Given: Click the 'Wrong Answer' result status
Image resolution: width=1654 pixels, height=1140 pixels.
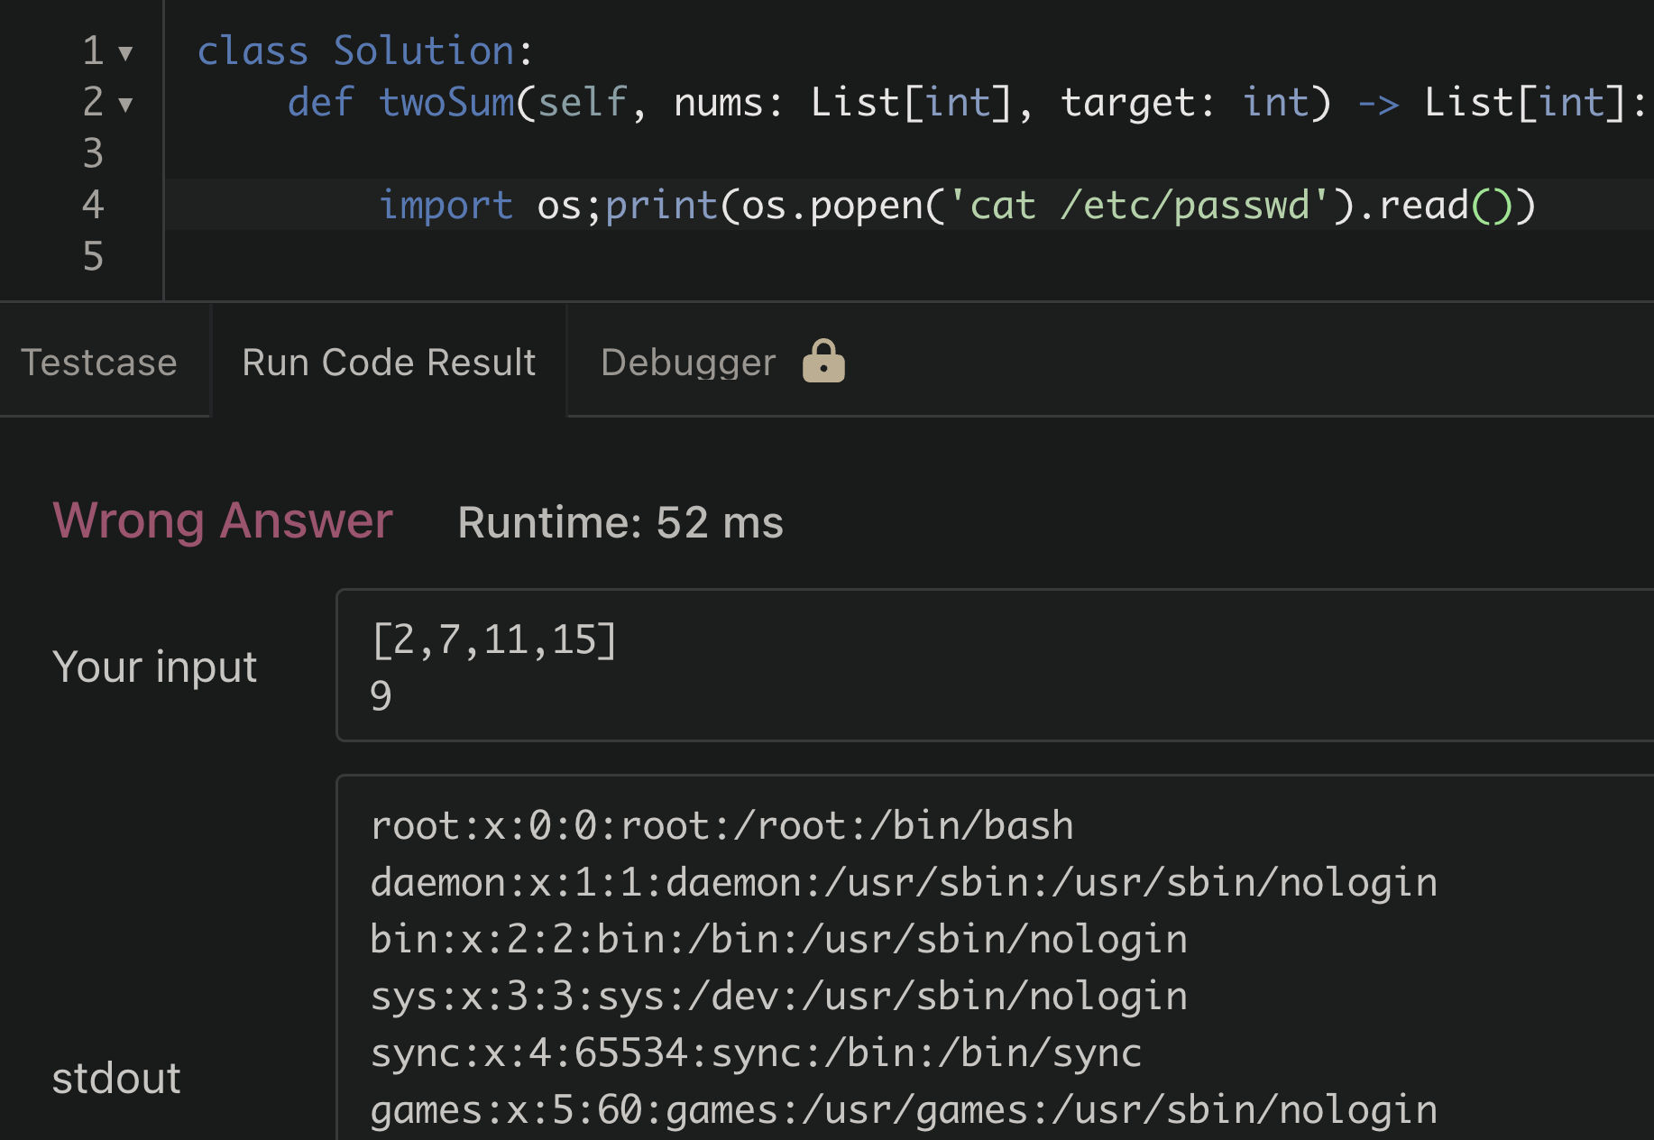Looking at the screenshot, I should [x=223, y=521].
